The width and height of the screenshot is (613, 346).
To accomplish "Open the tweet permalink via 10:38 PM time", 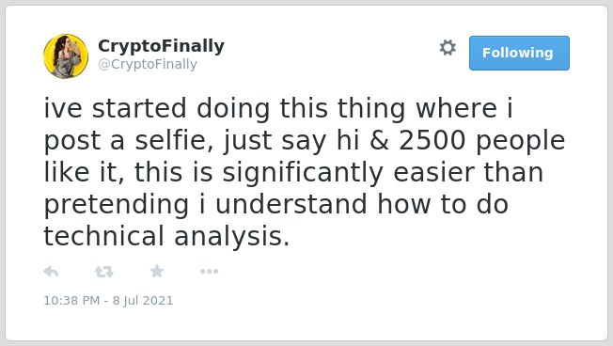I will (x=71, y=300).
